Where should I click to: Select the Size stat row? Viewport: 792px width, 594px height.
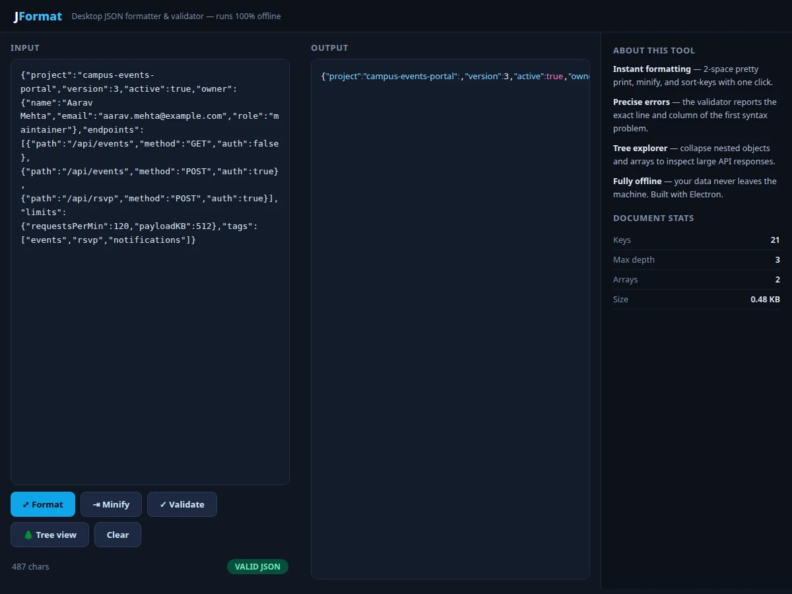(x=696, y=300)
